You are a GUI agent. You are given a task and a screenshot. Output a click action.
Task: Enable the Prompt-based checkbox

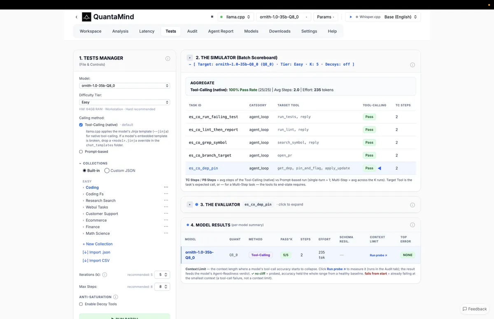[x=81, y=152]
